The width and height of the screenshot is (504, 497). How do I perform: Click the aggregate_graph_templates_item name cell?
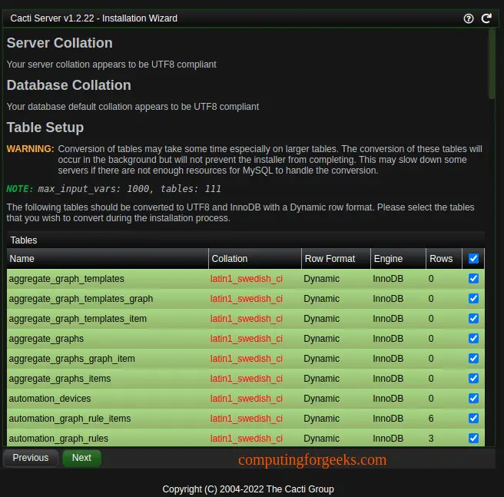(78, 319)
